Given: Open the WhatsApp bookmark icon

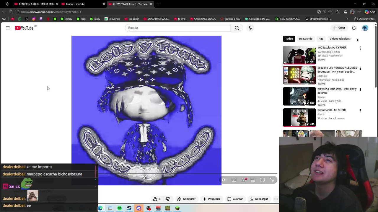Looking at the screenshot, I should point(19,19).
